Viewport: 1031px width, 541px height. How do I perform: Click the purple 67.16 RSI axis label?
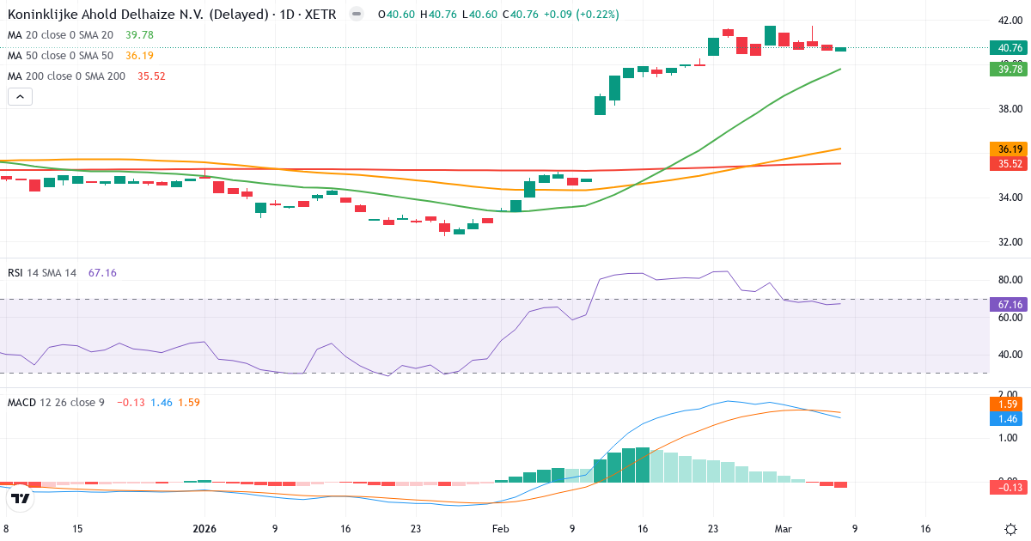click(x=1007, y=304)
